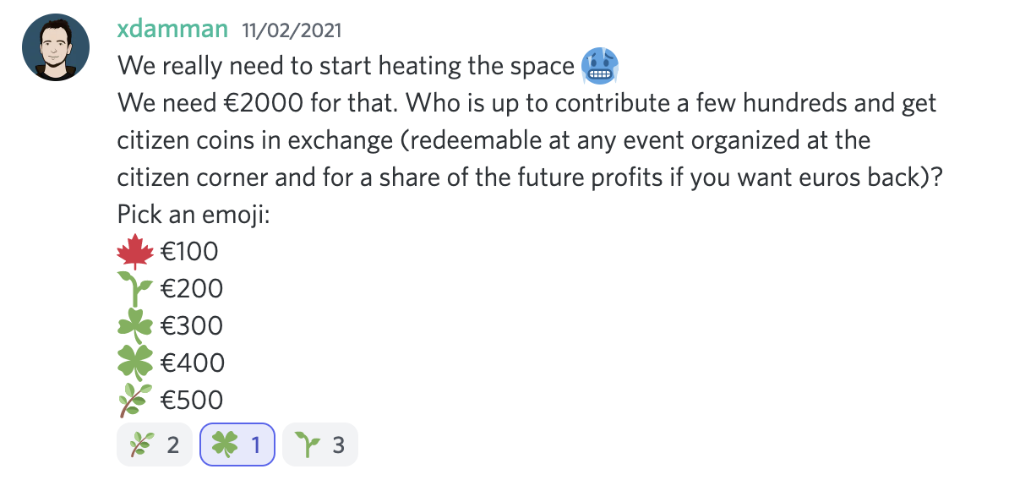Click the shamrock emoji beside €300
The image size is (1009, 480).
[135, 326]
